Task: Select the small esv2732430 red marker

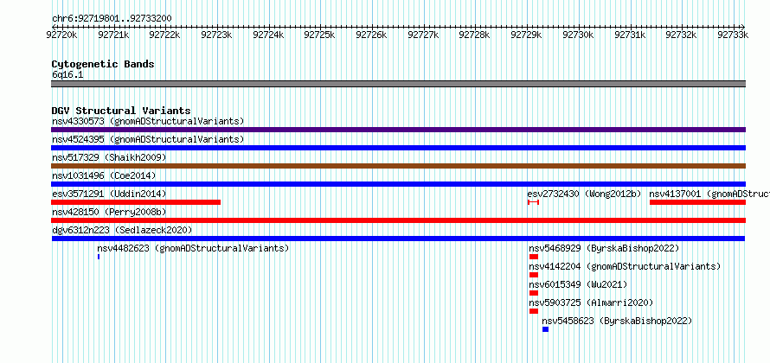Action: coord(533,202)
